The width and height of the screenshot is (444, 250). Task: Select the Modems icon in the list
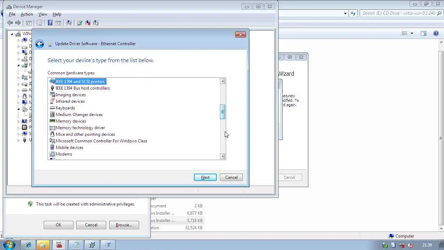coord(52,154)
